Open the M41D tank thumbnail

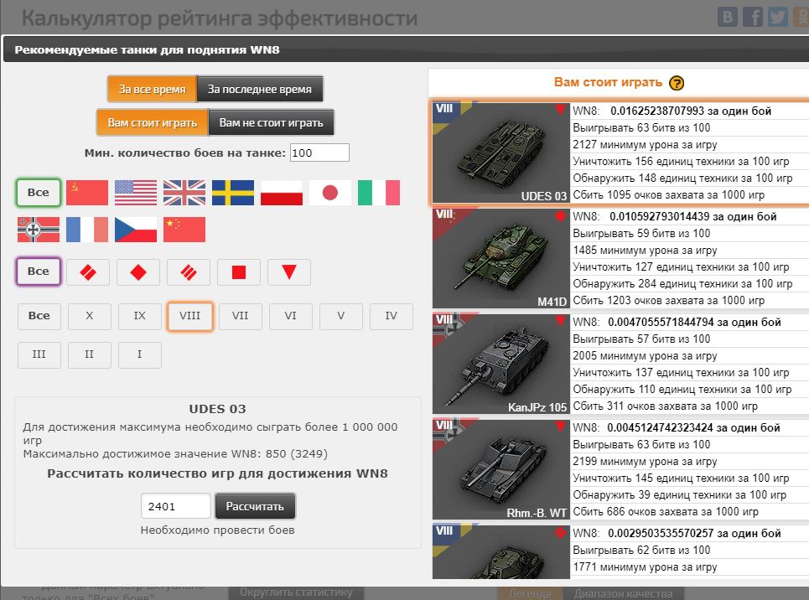pyautogui.click(x=501, y=259)
